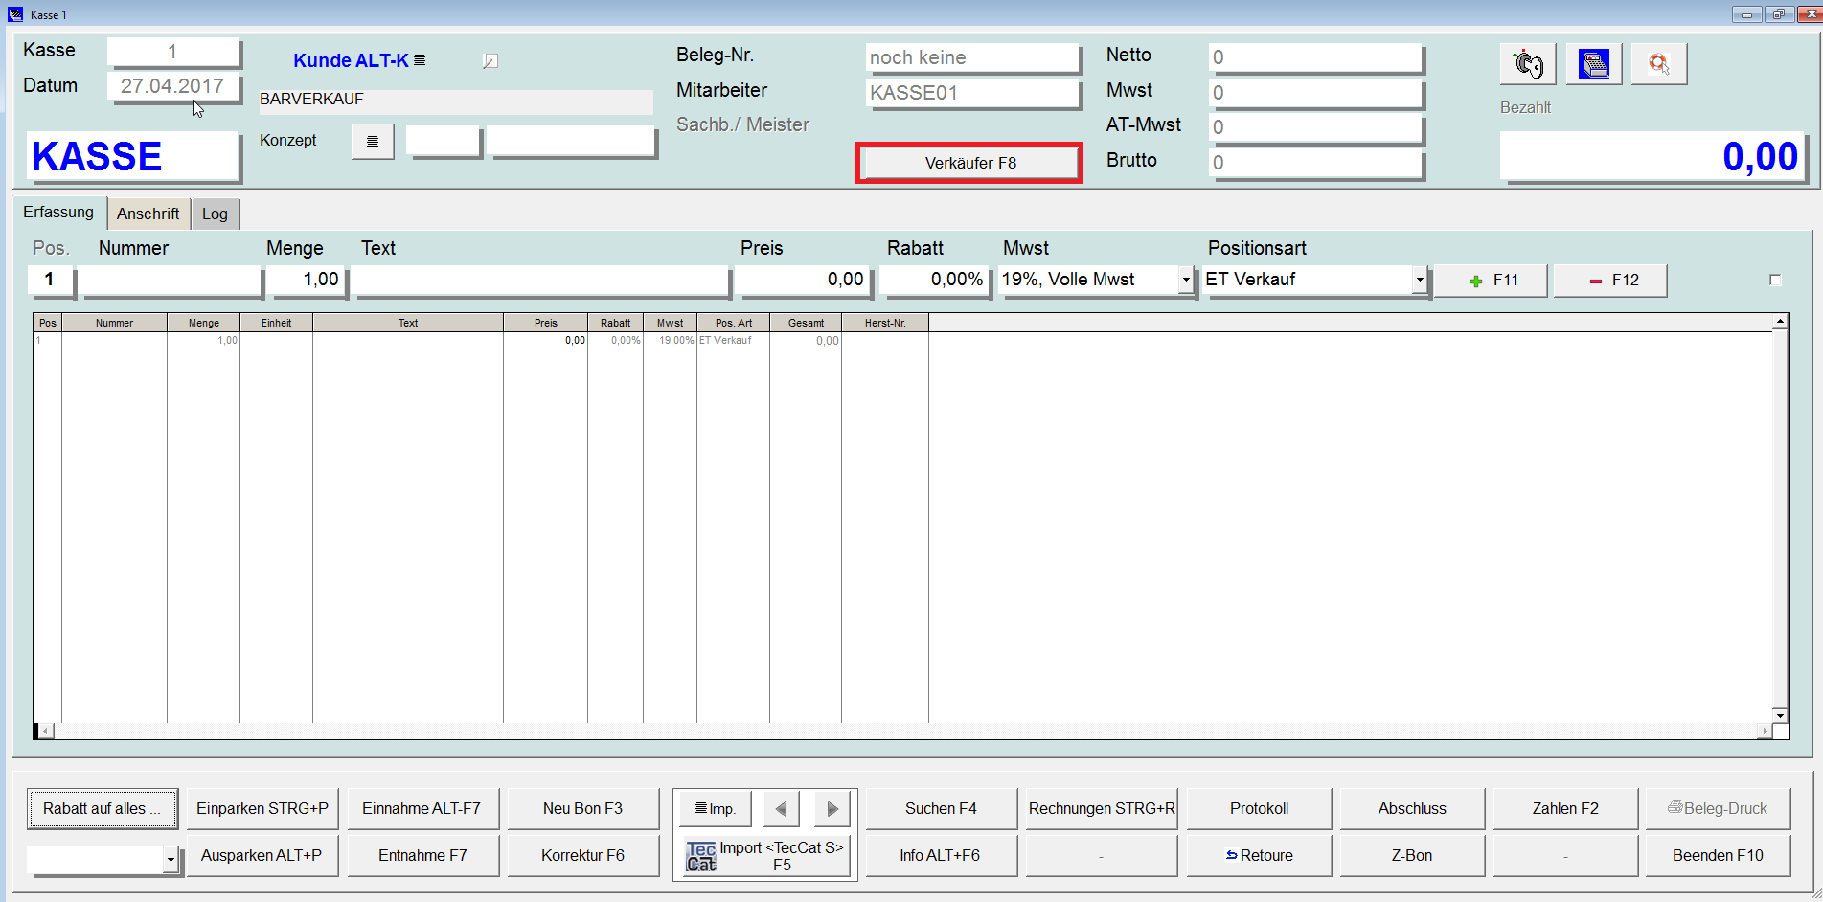
Task: Click the TecCat import F5 button
Action: click(764, 856)
